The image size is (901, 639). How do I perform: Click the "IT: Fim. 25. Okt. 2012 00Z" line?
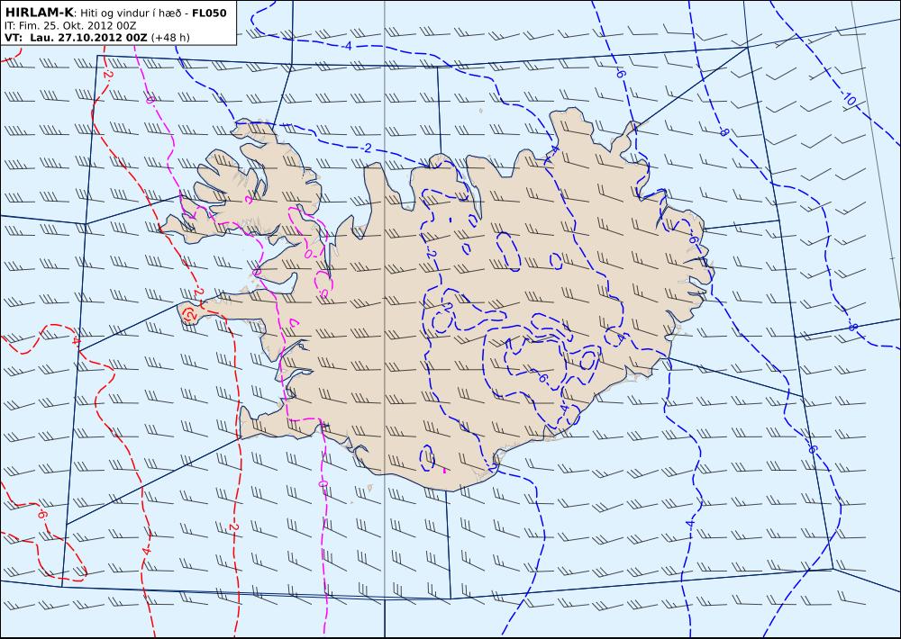[x=70, y=26]
